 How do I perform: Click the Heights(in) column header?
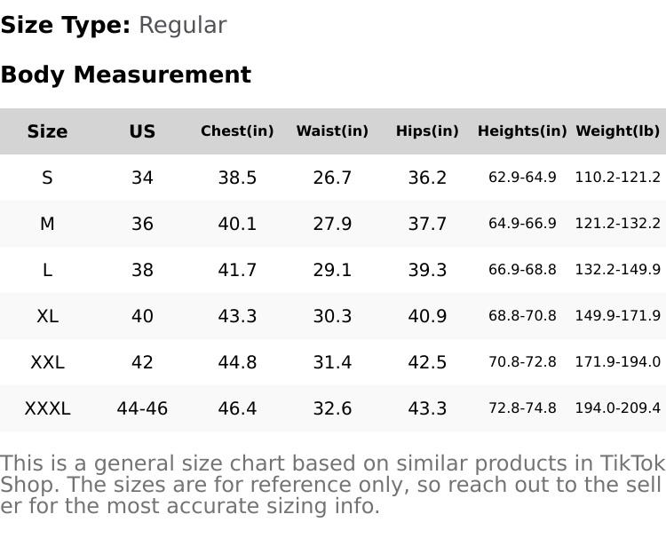[x=522, y=131]
